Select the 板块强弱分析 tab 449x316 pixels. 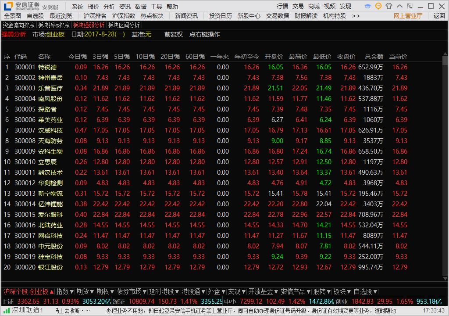tap(89, 25)
